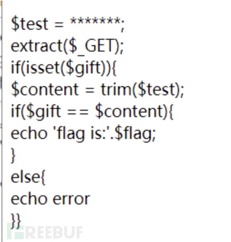Click the == comparison operator

78,112
